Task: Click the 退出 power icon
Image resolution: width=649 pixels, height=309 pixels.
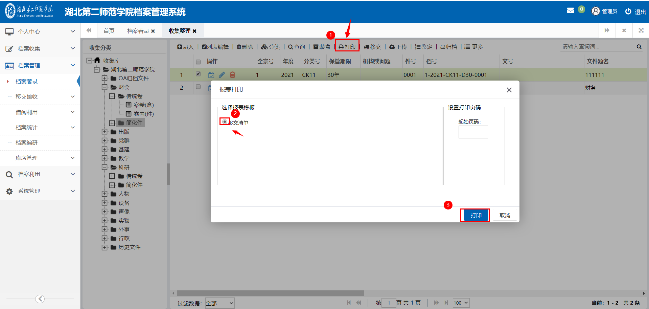Action: 628,11
